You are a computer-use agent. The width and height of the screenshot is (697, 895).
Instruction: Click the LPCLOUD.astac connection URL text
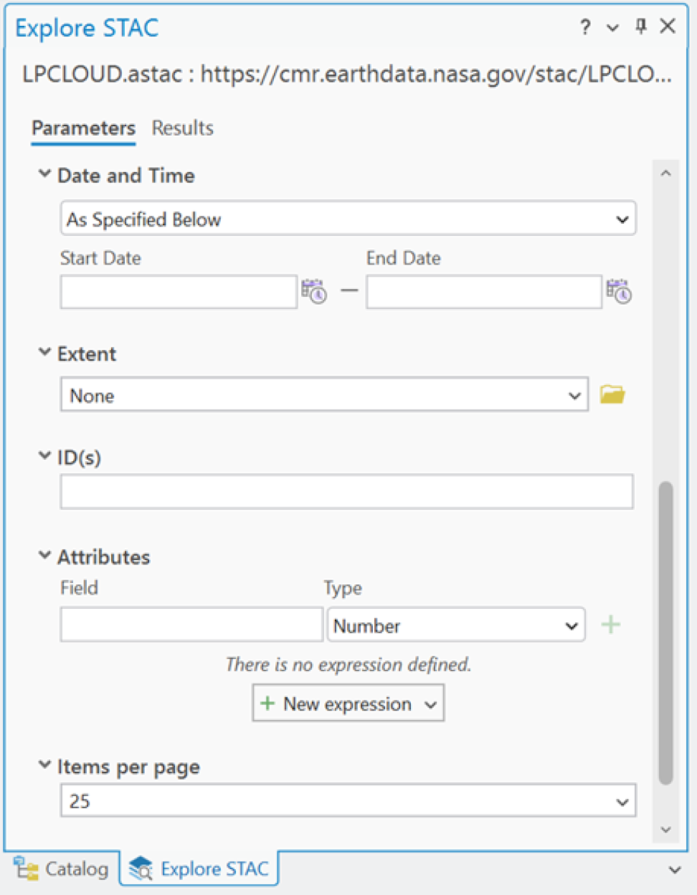347,74
